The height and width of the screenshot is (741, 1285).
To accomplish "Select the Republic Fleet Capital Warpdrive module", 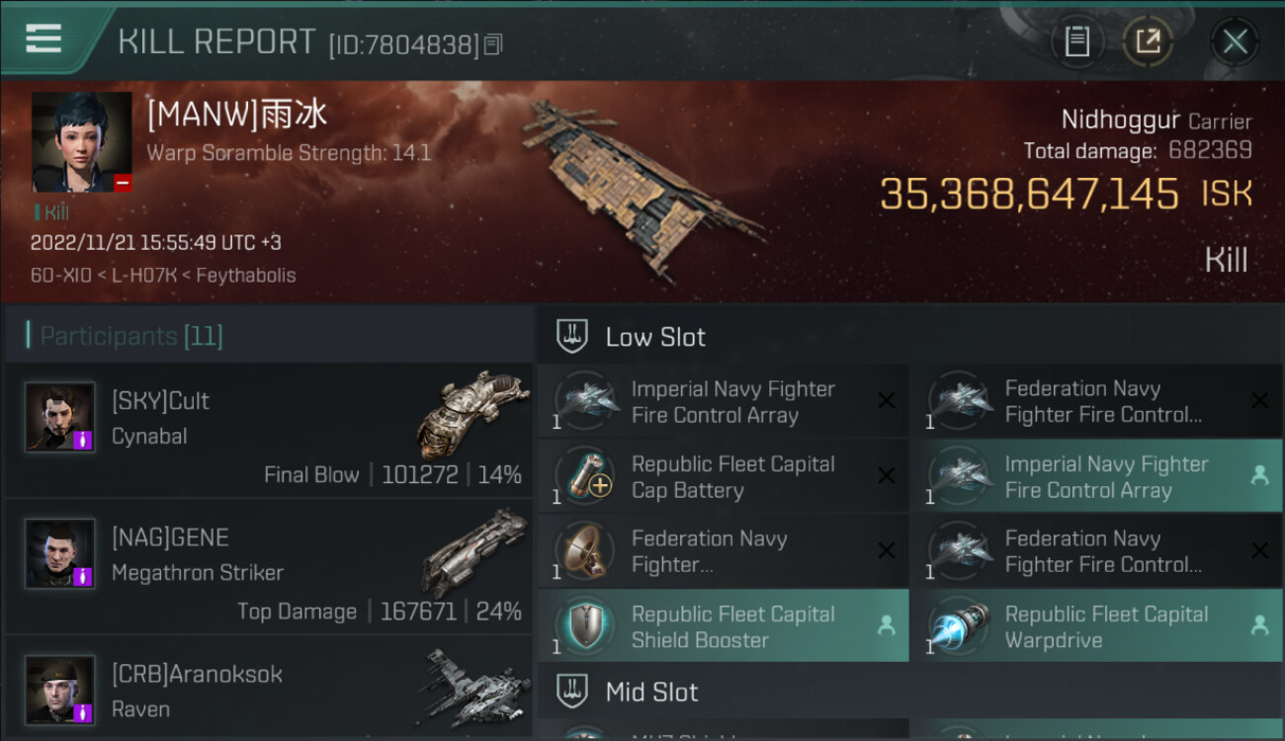I will coord(1096,626).
